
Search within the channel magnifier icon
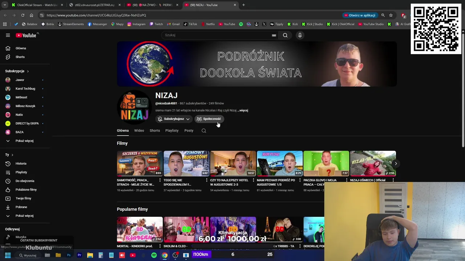204,130
